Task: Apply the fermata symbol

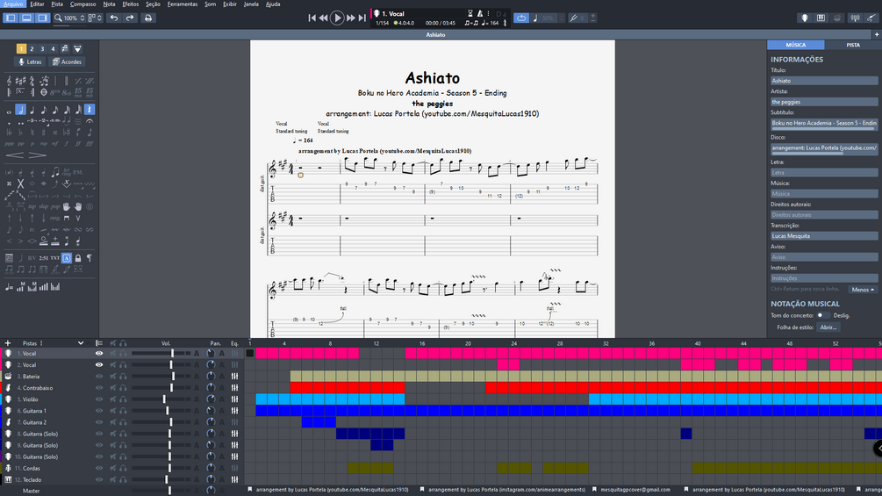Action: (90, 121)
